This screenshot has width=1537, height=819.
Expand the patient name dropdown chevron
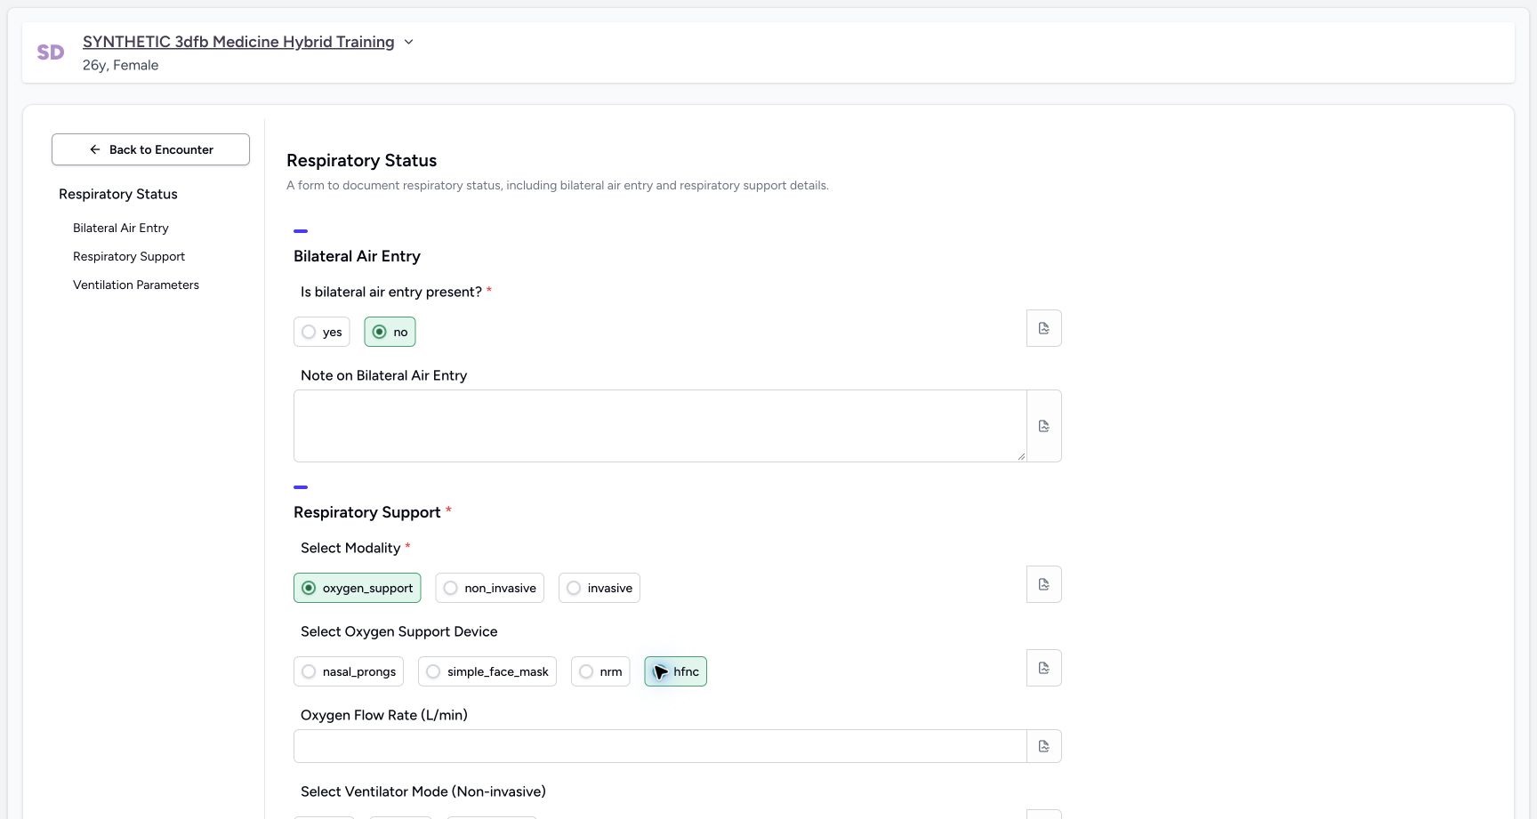408,42
